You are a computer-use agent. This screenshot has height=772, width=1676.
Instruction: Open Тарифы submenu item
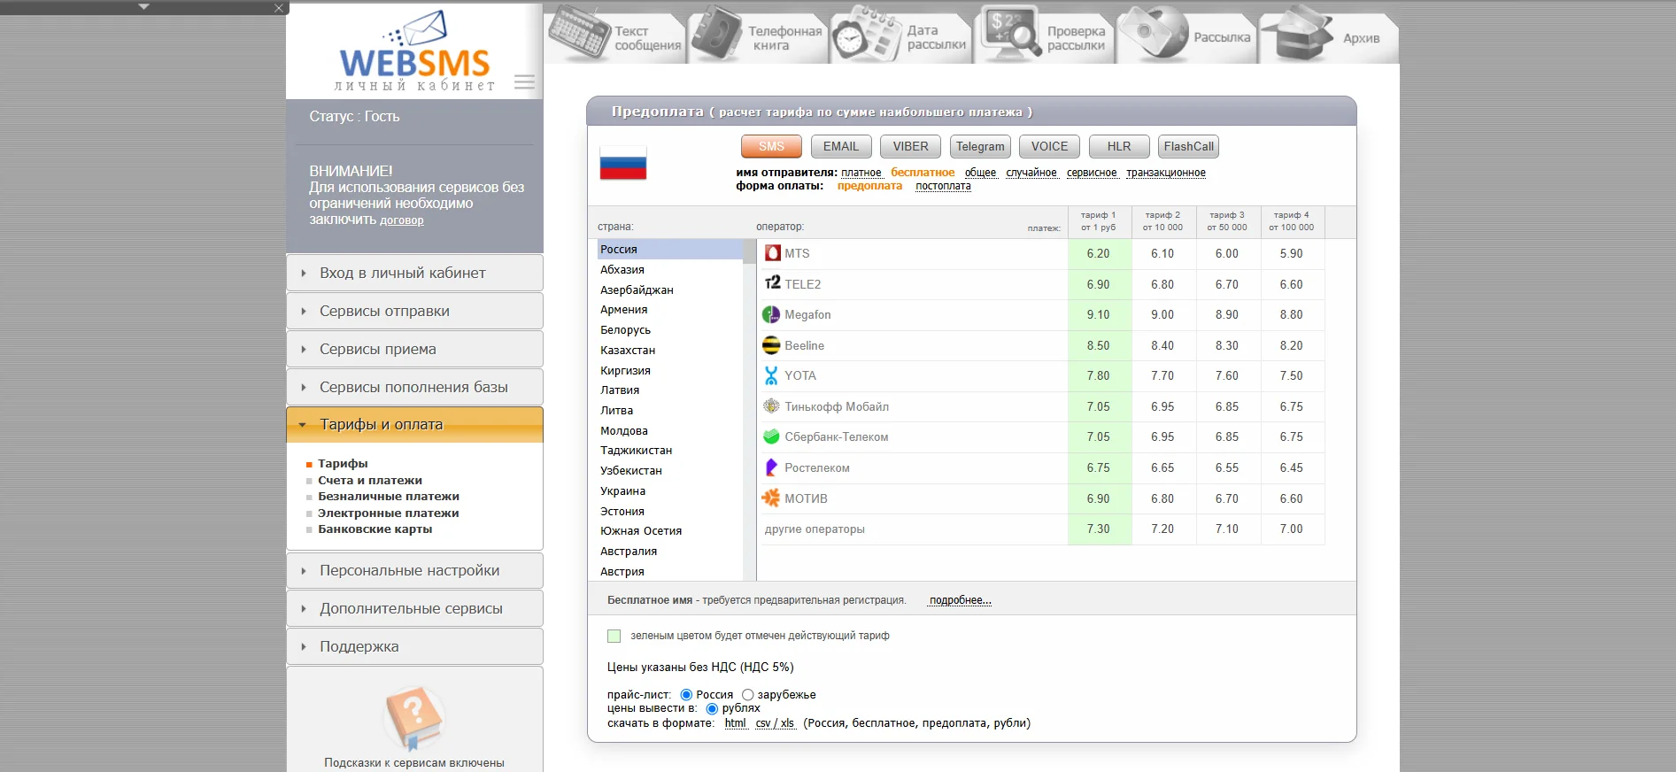343,463
